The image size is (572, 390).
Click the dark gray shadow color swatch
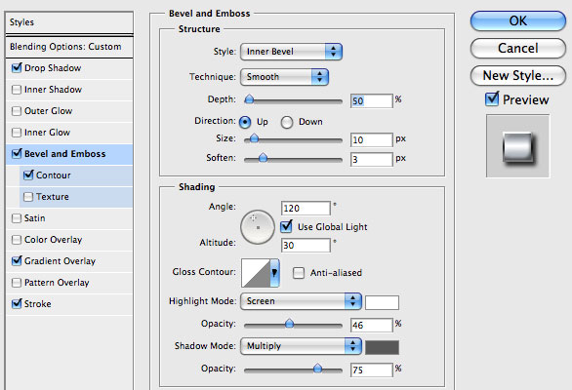[x=382, y=347]
